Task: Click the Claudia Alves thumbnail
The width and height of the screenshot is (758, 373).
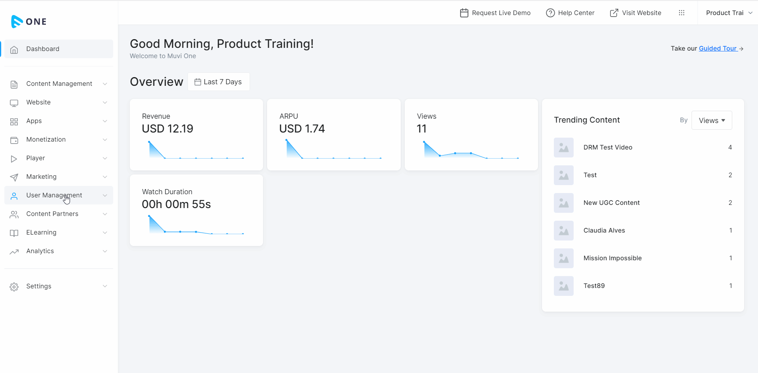Action: point(564,231)
